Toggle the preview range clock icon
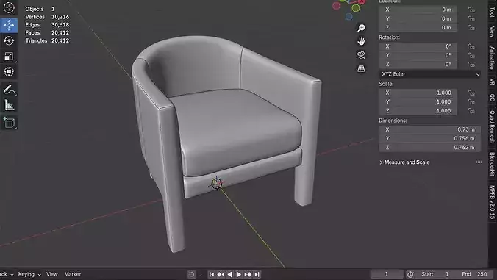The image size is (497, 280). 410,274
